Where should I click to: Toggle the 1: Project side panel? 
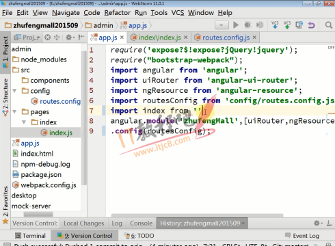point(5,53)
